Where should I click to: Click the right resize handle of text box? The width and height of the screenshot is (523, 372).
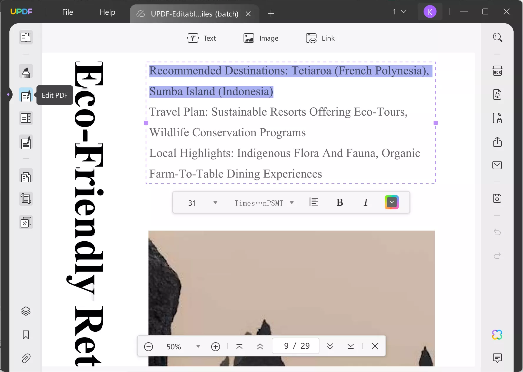tap(436, 123)
